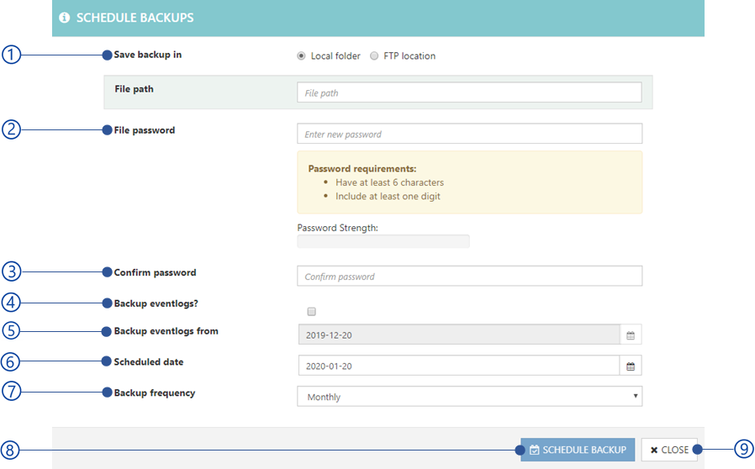
Task: Focus the File path text field
Action: pos(469,92)
